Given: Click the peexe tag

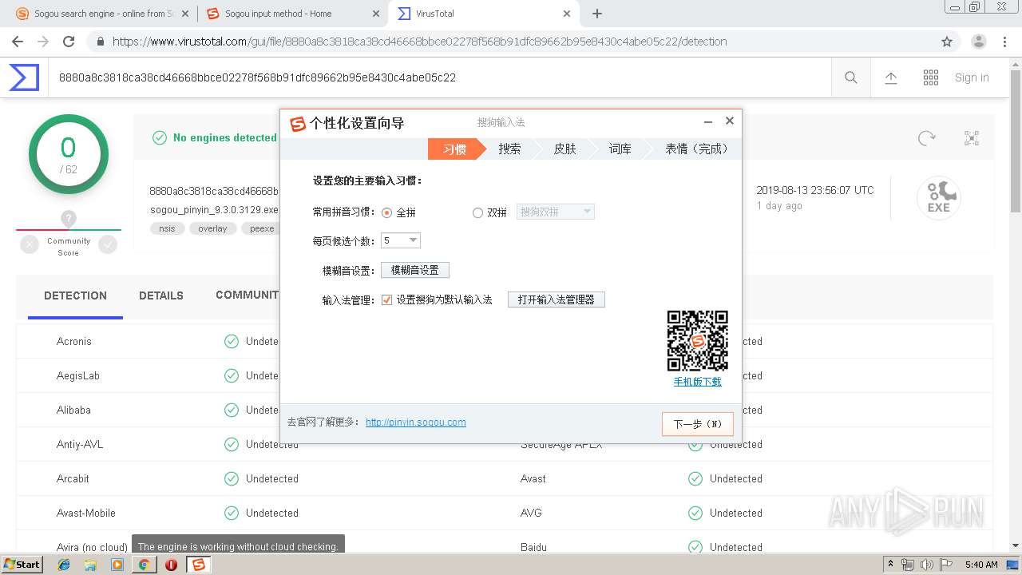Looking at the screenshot, I should point(262,228).
